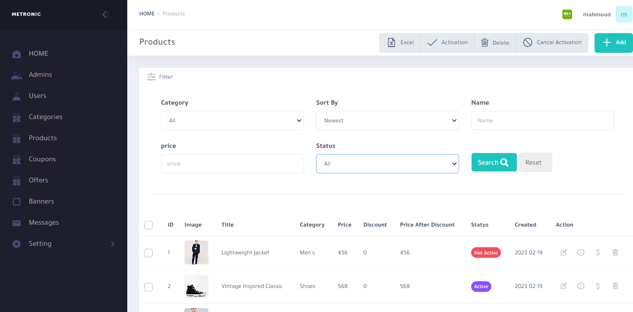
Task: Edit the Vintage Inspired Classic product
Action: [564, 286]
